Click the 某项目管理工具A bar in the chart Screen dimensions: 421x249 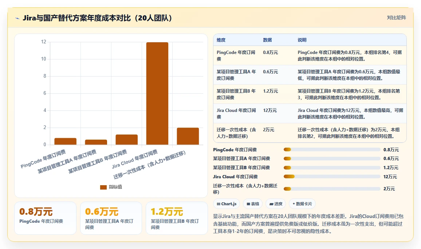coord(96,142)
